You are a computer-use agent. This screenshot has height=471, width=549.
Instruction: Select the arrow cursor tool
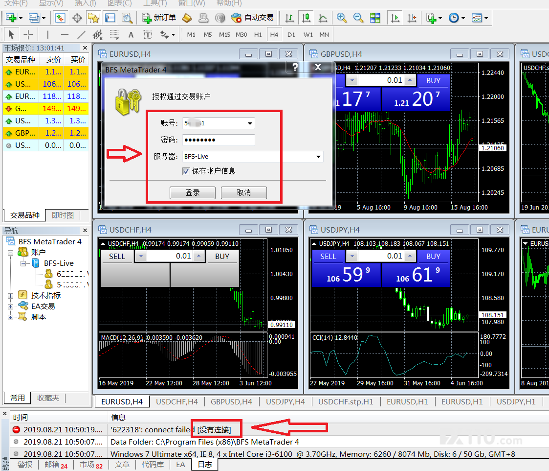(11, 34)
